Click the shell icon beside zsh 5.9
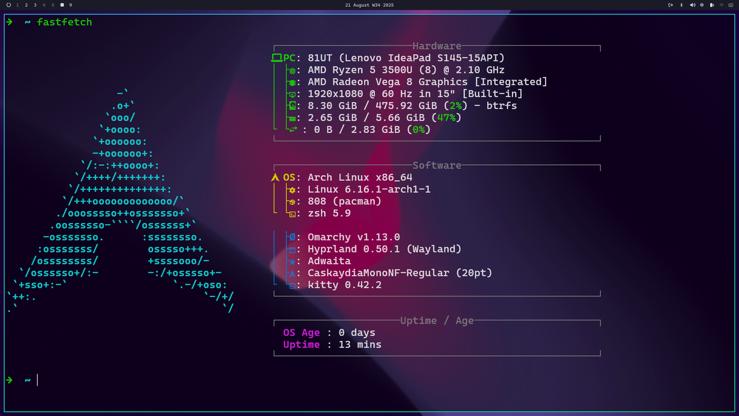The width and height of the screenshot is (739, 416). click(292, 214)
